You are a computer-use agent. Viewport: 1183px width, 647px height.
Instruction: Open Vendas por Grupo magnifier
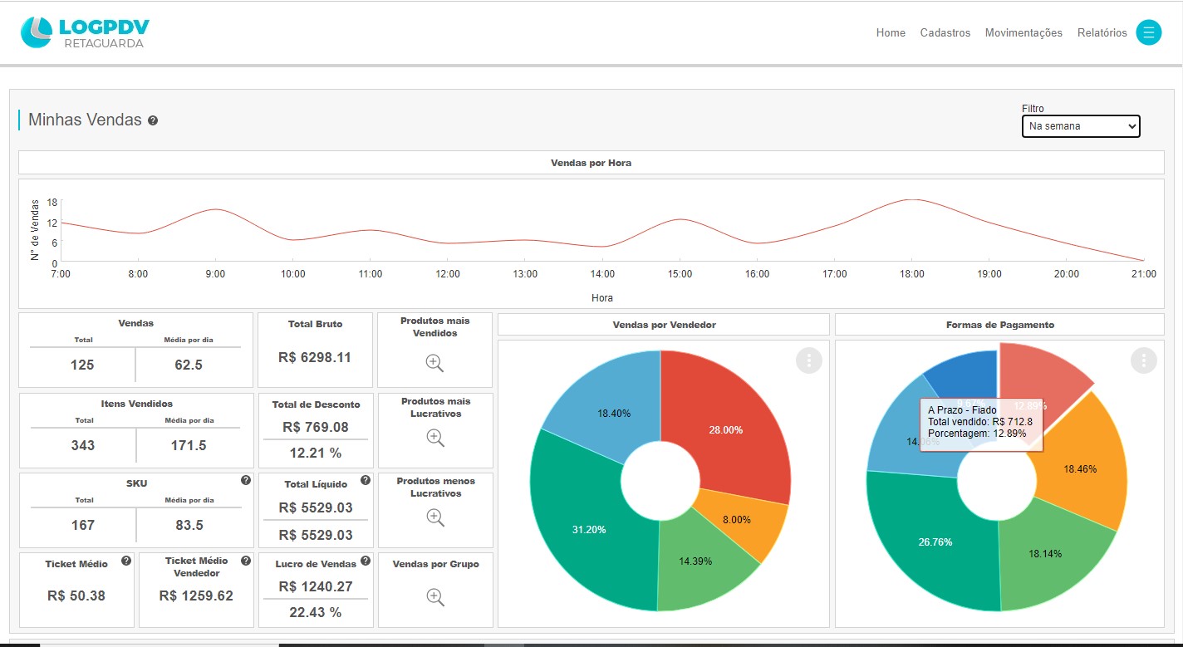[x=434, y=596]
